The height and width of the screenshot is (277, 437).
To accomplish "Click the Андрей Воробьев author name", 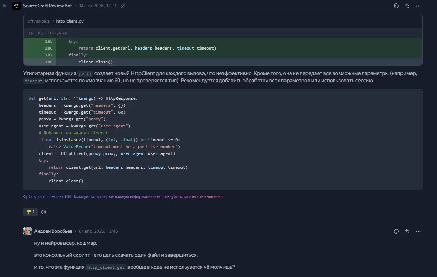I will click(53, 231).
